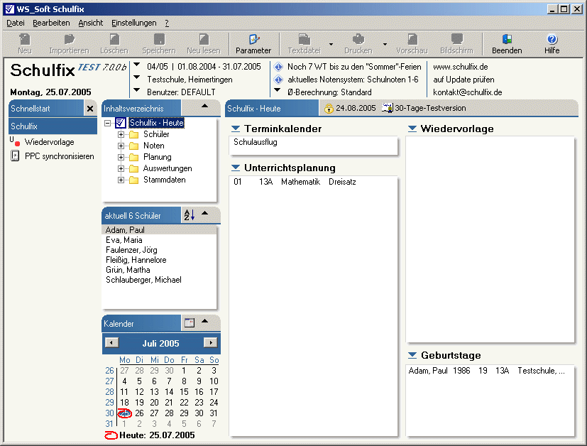The width and height of the screenshot is (587, 446).
Task: Click the Neu lesen toolbar icon
Action: [204, 39]
